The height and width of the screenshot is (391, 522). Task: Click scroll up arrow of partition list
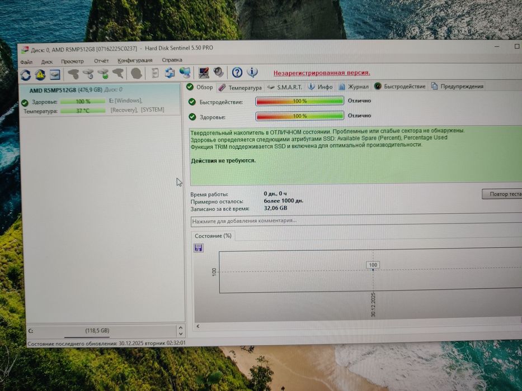pos(181,327)
